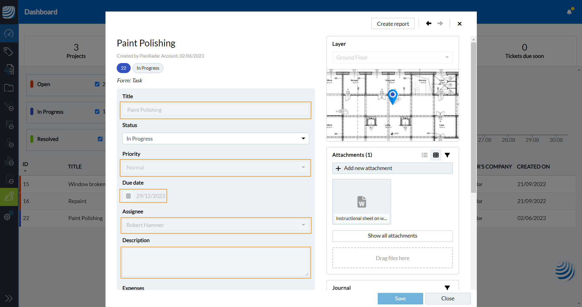
Task: Click the modal vertical scrollbar
Action: coord(473,118)
